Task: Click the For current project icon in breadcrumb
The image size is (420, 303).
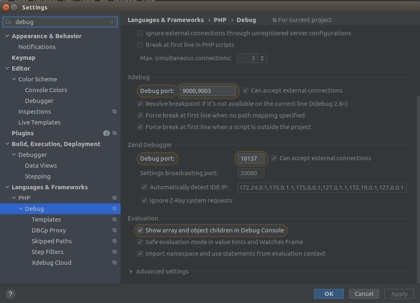Action: pos(274,20)
